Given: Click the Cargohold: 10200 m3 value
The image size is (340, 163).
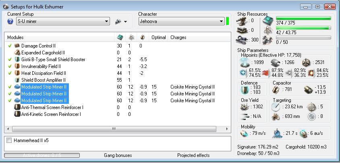Looking at the screenshot, I should point(306,147).
